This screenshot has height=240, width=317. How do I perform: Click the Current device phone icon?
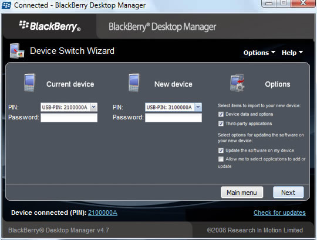click(x=29, y=83)
